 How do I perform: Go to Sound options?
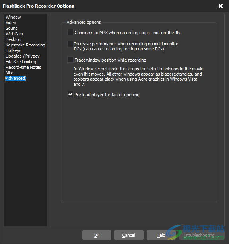(x=12, y=28)
